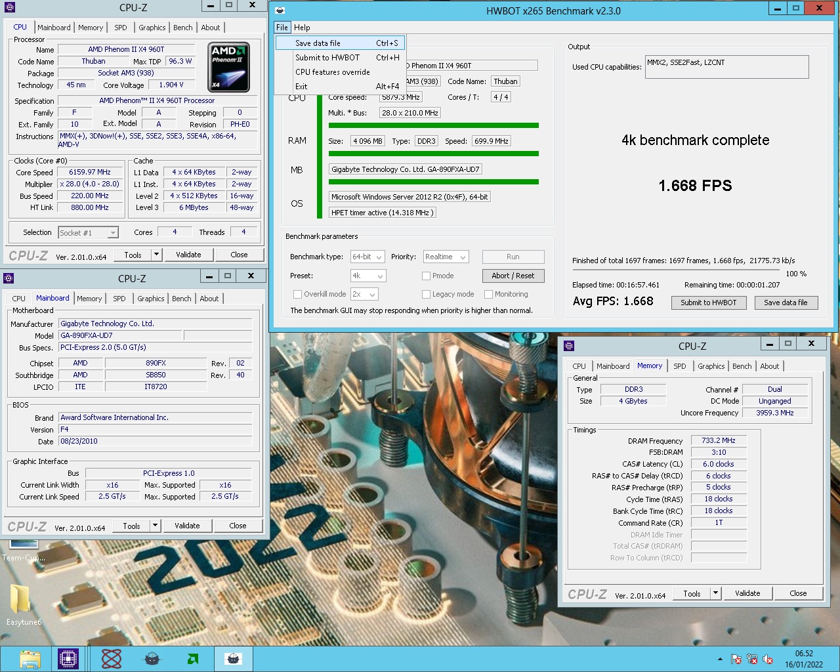Click the top CPU-Z window title icon
Viewport: 840px width, 672px height.
coord(9,7)
